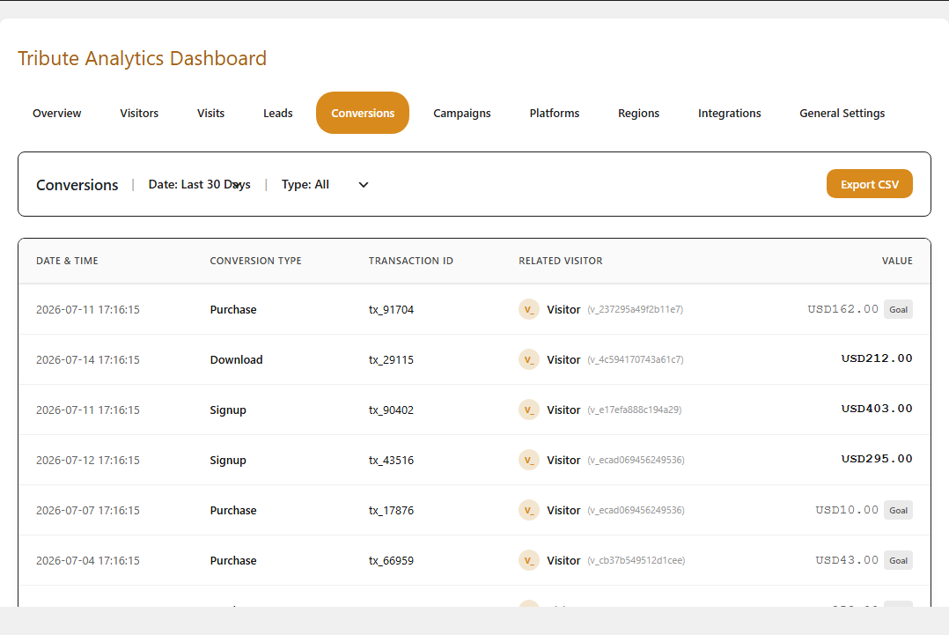Image resolution: width=949 pixels, height=635 pixels.
Task: Open the Visitors tab
Action: pos(139,114)
